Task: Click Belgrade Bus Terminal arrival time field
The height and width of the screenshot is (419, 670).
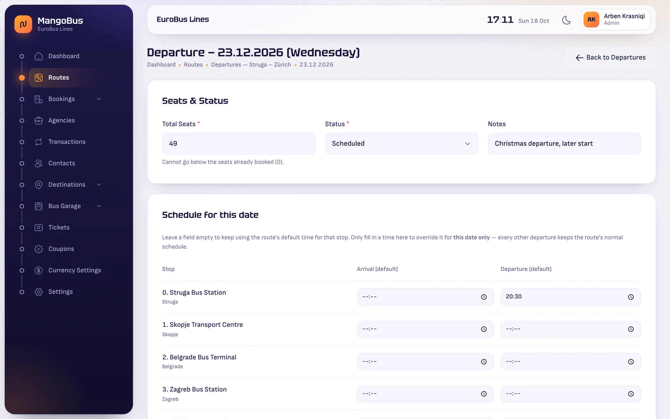Action: tap(425, 362)
